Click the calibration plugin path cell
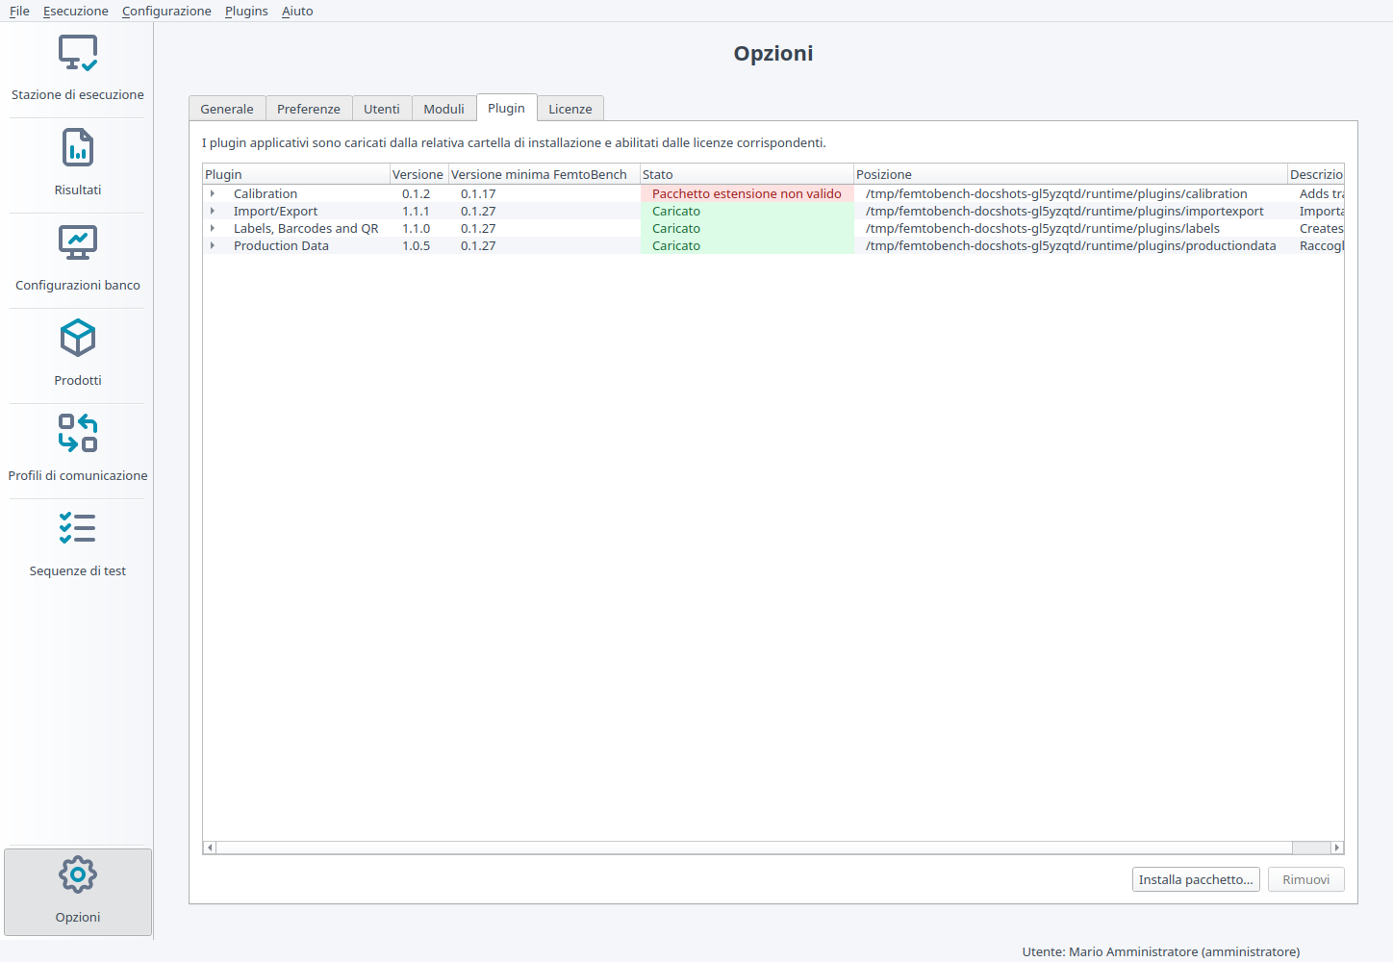The width and height of the screenshot is (1393, 962). [x=1071, y=193]
